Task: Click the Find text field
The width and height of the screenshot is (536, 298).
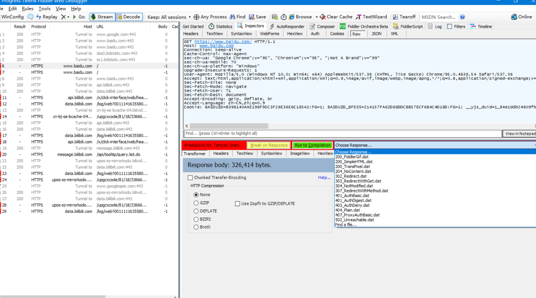Action: click(342, 133)
